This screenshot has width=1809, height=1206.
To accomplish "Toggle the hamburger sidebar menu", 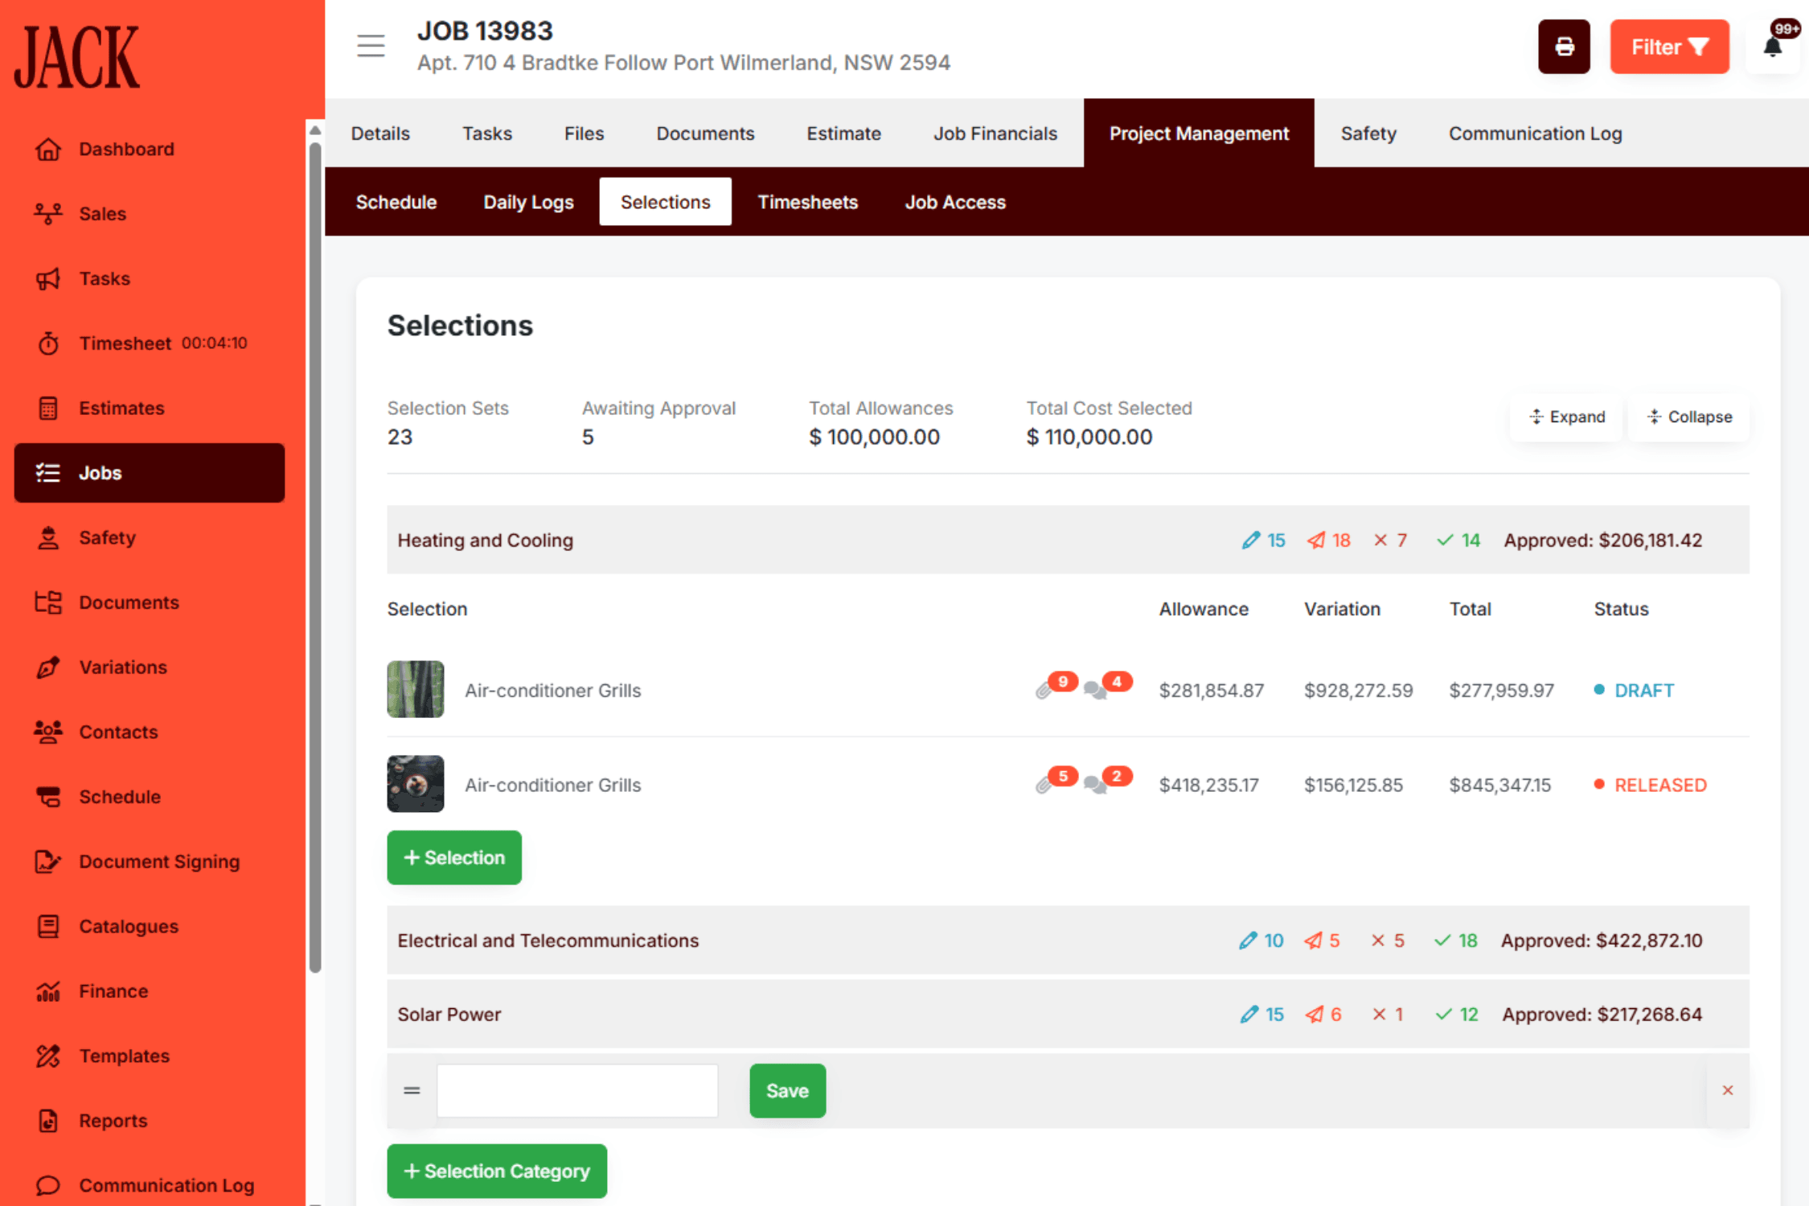I will [371, 46].
